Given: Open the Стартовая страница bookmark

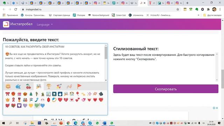Looking at the screenshot, I should coord(59,15).
